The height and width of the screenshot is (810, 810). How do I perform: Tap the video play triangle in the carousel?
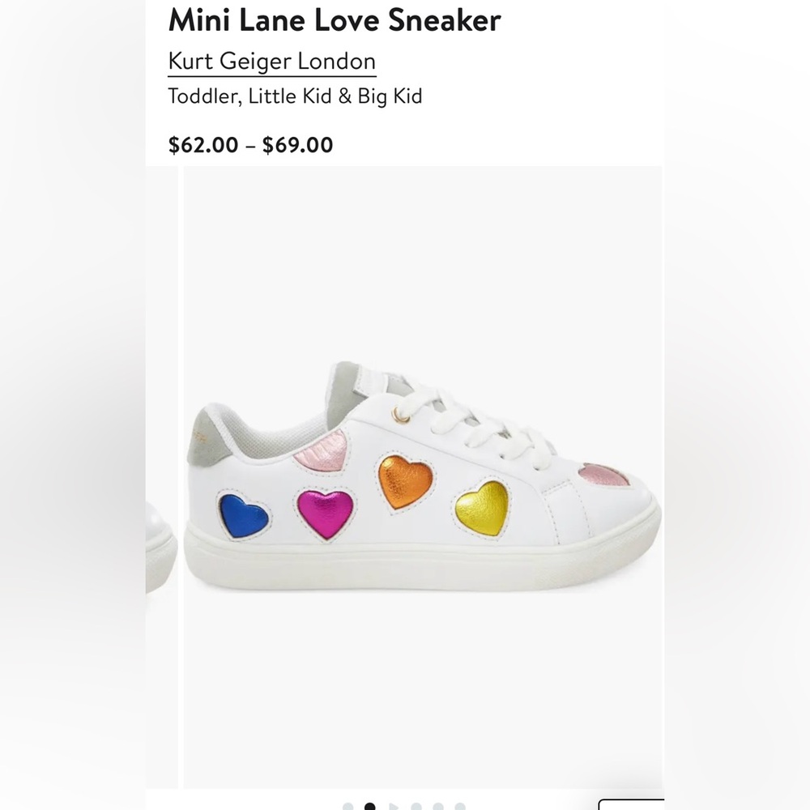tap(395, 806)
